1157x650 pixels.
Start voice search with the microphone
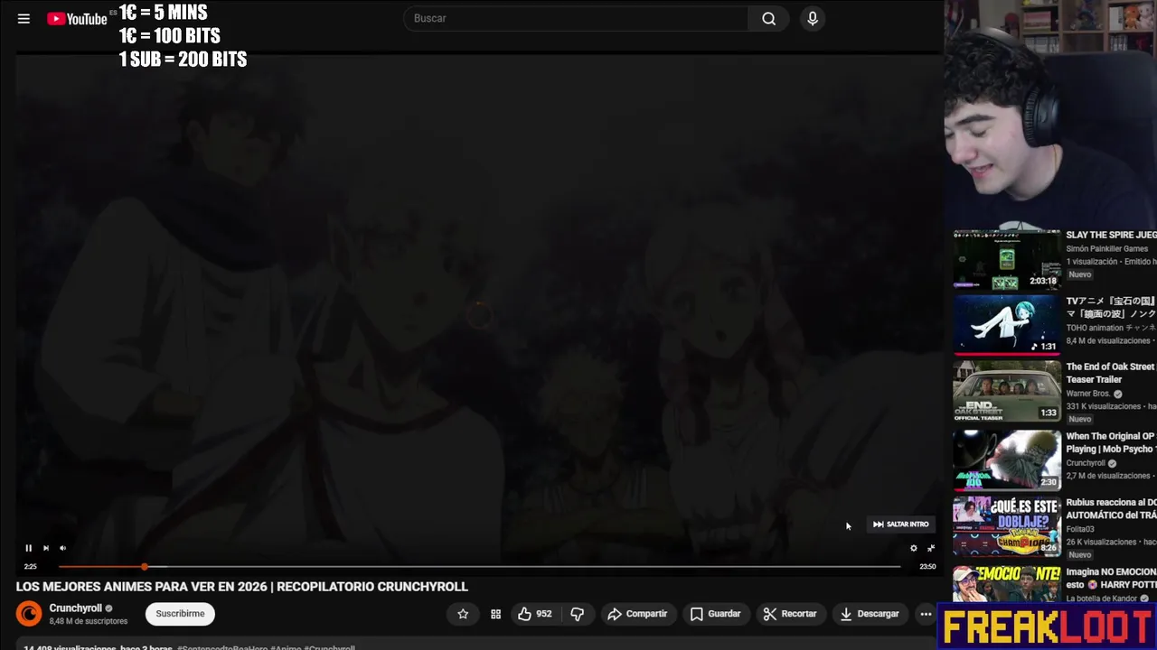813,18
